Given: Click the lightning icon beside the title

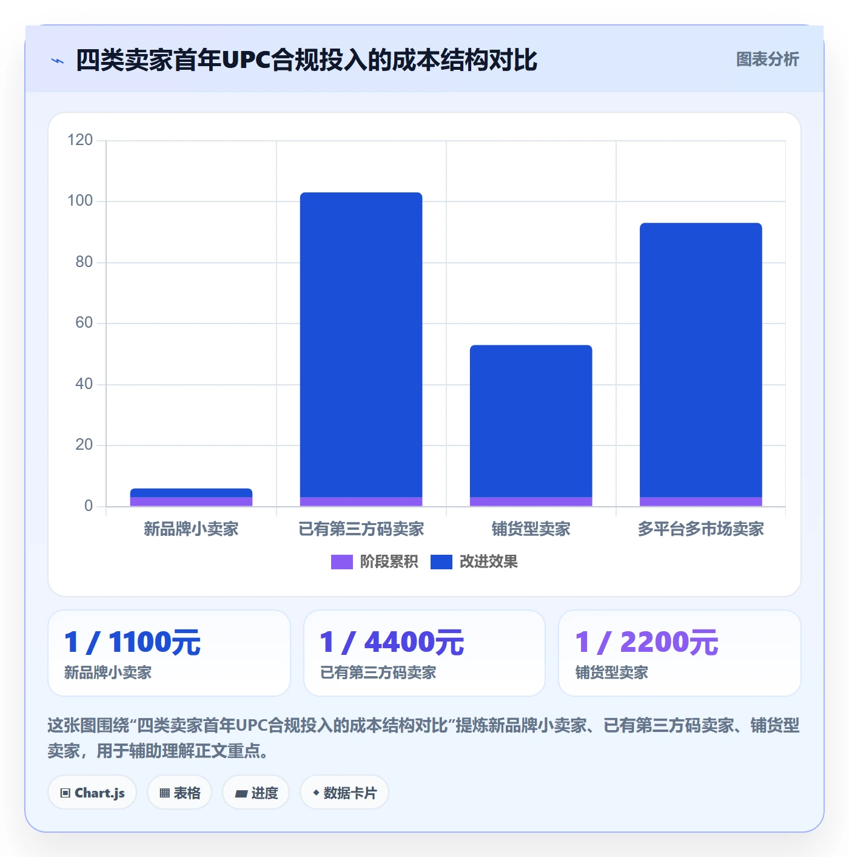Looking at the screenshot, I should (x=58, y=61).
